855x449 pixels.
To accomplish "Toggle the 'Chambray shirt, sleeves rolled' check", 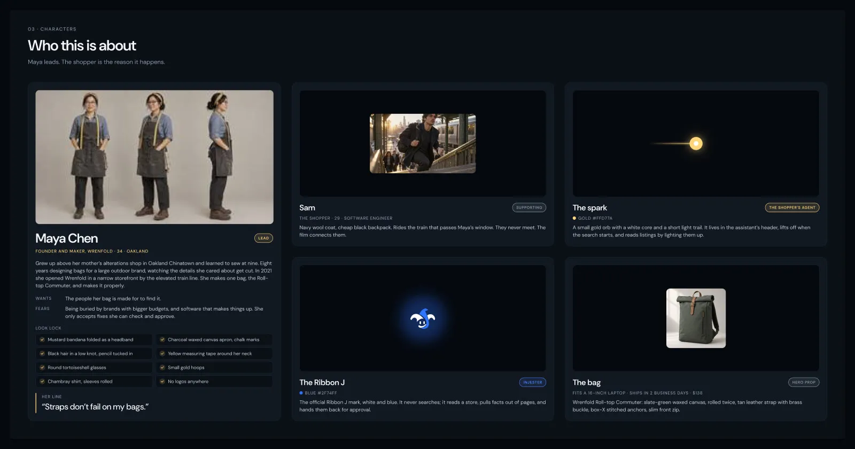I will tap(42, 381).
